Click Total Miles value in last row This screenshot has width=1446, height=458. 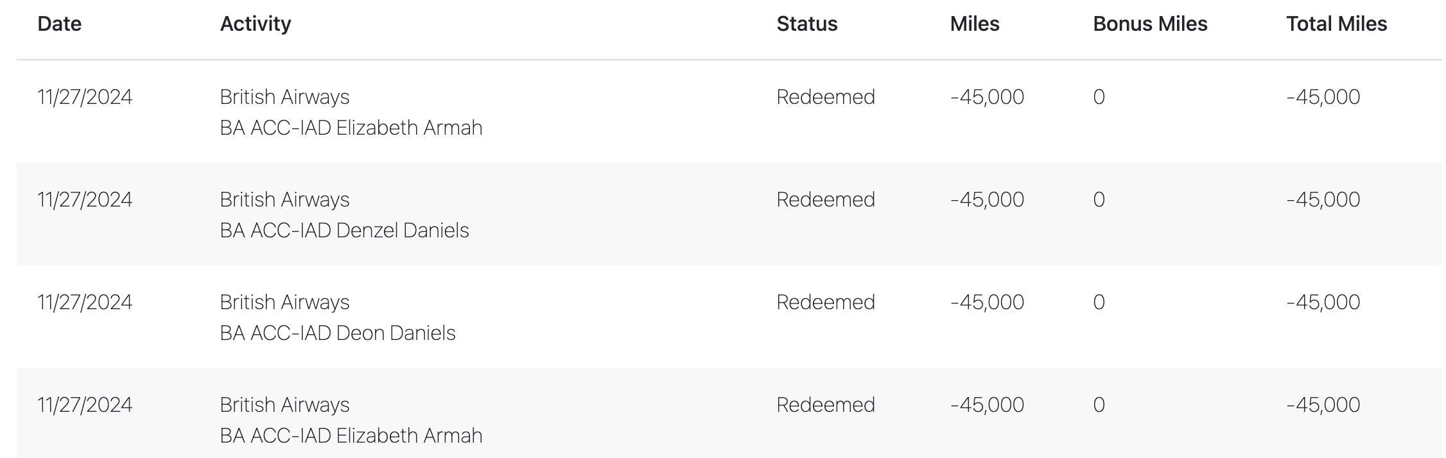tap(1323, 405)
